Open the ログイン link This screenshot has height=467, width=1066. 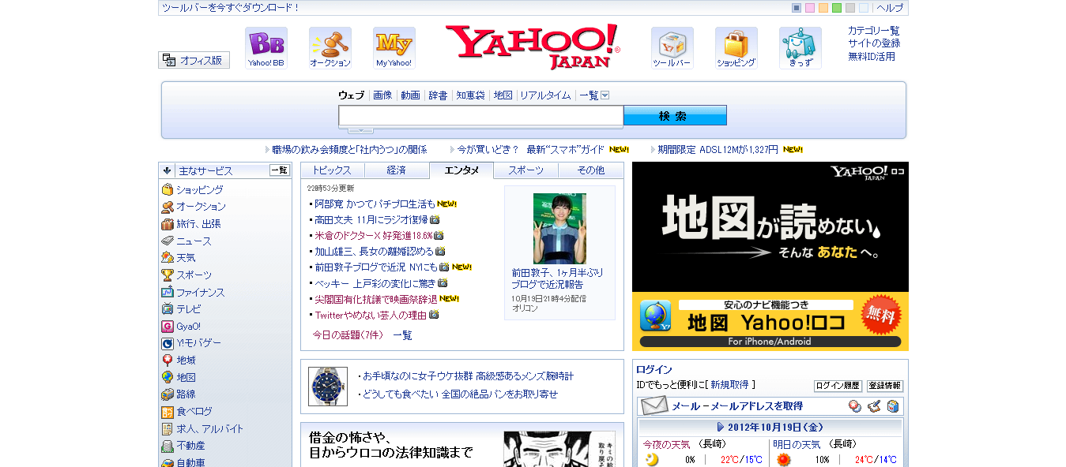tap(654, 369)
